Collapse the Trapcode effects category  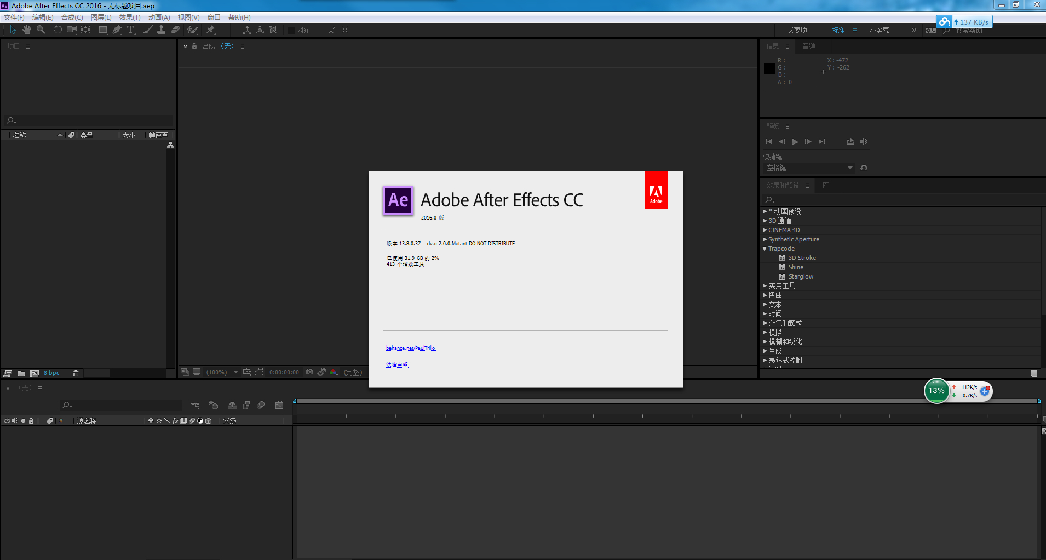coord(765,249)
